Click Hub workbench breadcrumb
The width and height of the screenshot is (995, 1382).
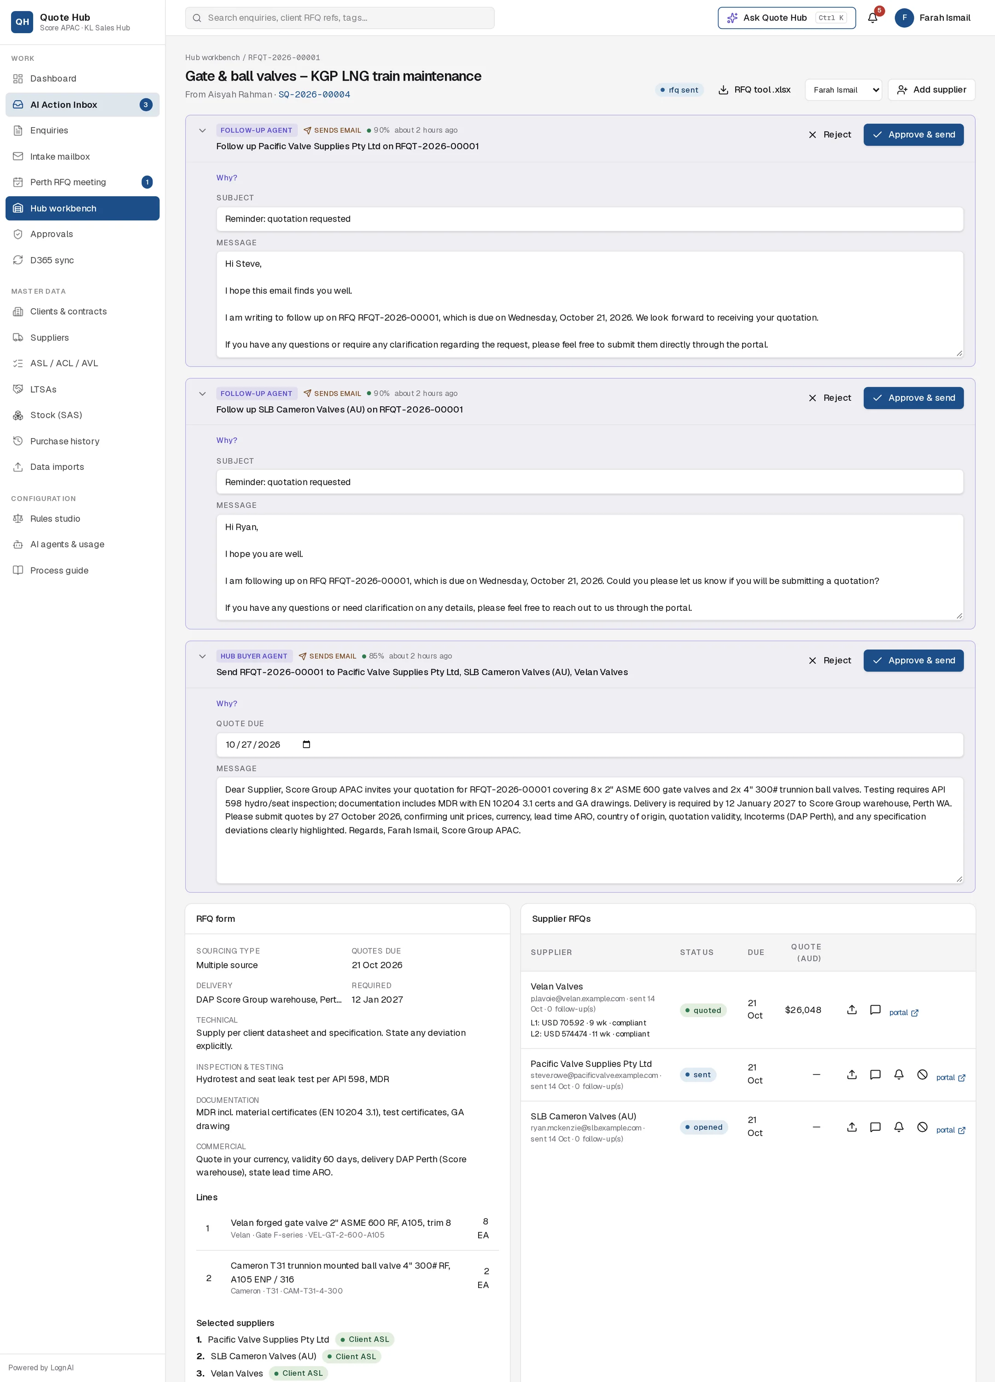pyautogui.click(x=213, y=57)
